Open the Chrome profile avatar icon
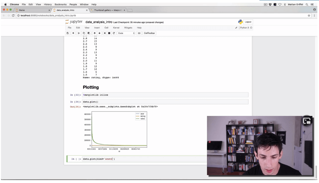Screen dimensions: 319x183 (315, 10)
